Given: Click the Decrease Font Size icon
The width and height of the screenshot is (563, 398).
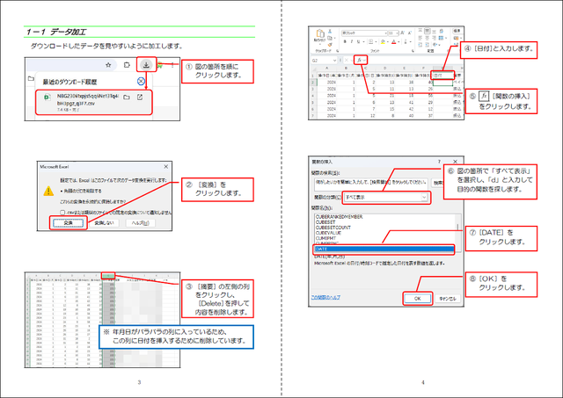Looking at the screenshot, I should pos(410,33).
